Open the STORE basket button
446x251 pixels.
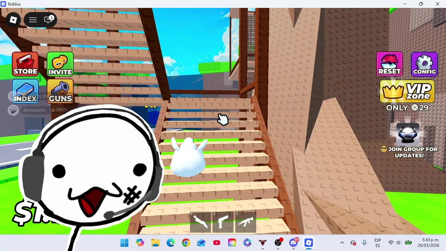25,64
